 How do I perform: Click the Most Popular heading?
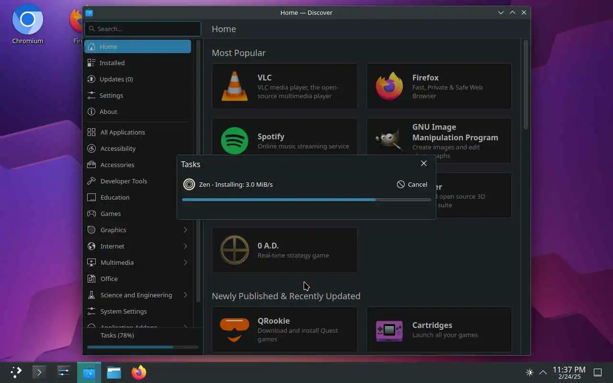tap(238, 53)
